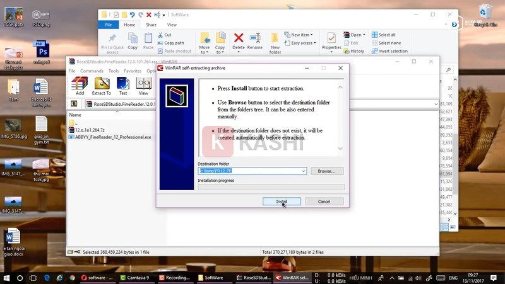This screenshot has height=284, width=505.
Task: Open the File tab in Explorer ribbon
Action: pyautogui.click(x=109, y=25)
